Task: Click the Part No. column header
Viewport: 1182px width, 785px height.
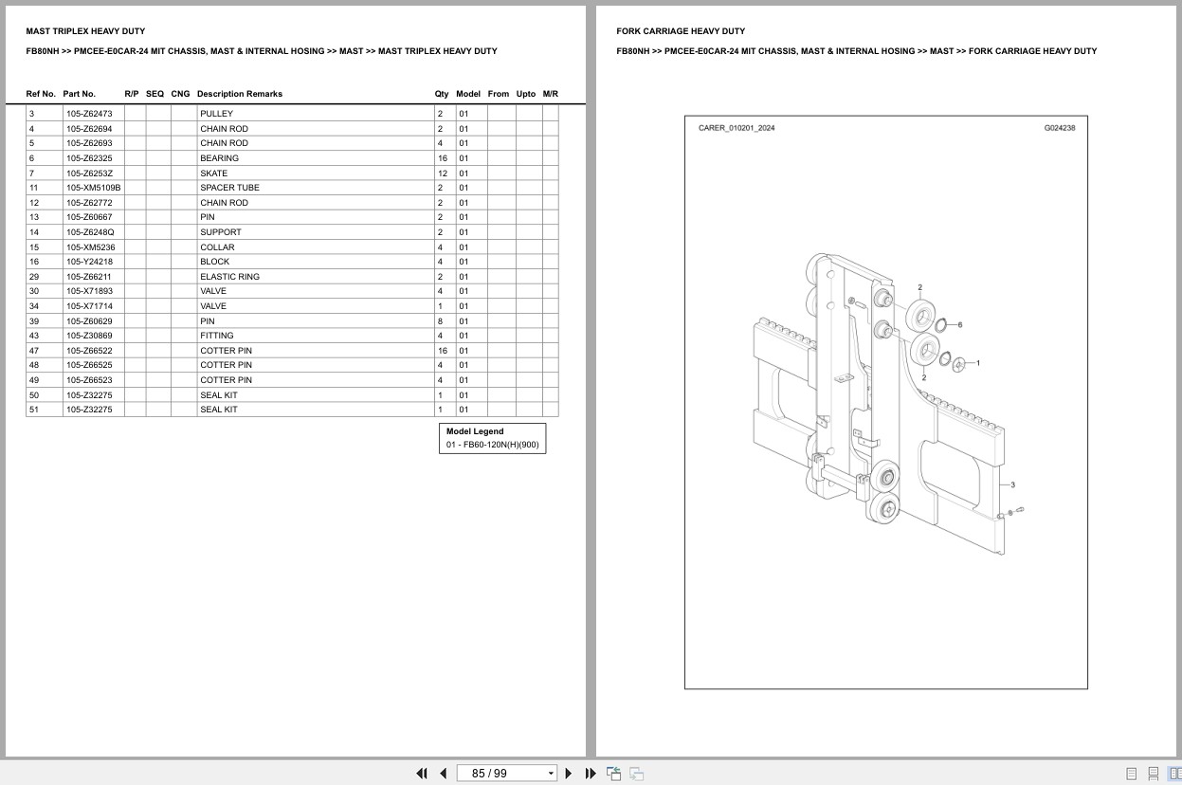Action: pos(80,94)
